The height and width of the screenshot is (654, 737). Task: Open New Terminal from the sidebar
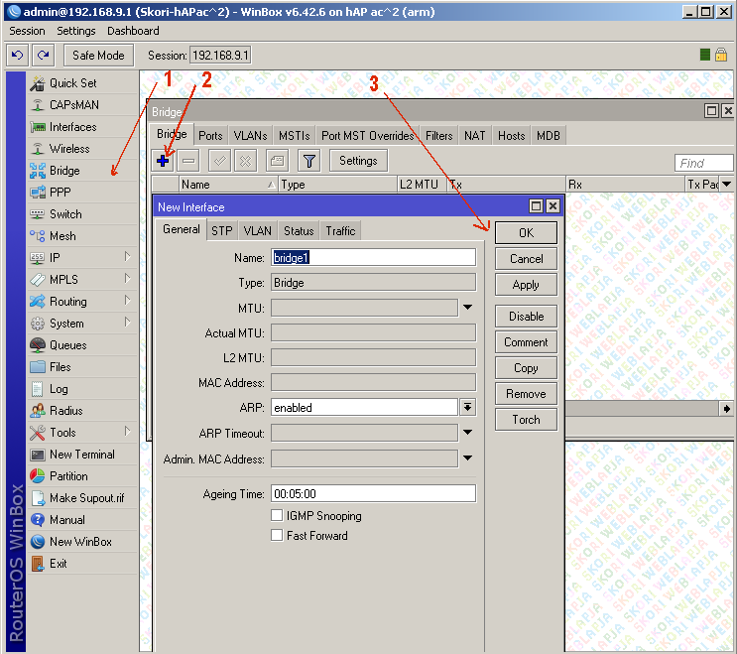point(81,455)
